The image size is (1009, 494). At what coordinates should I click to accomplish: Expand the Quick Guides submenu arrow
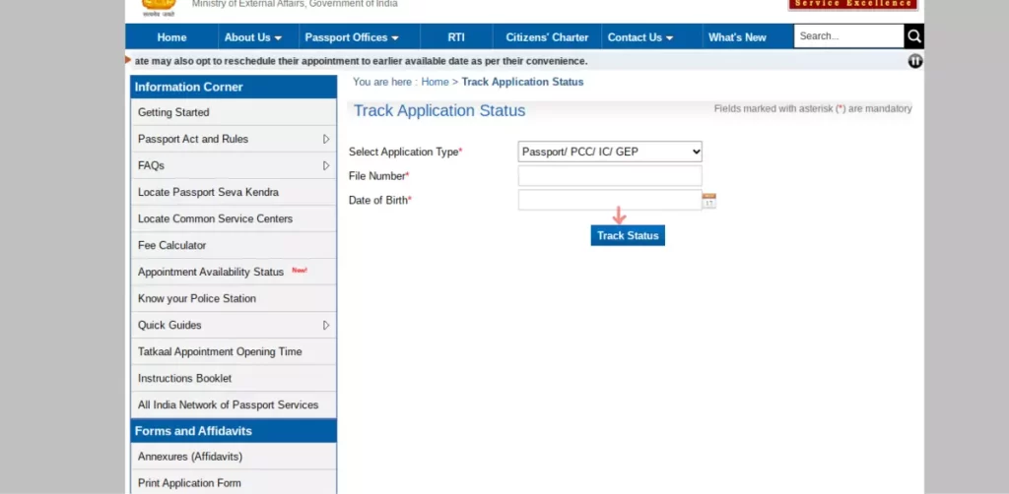[326, 325]
